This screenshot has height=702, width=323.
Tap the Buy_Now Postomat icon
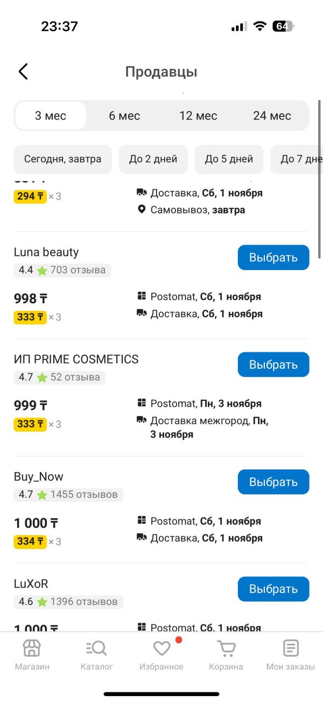[142, 520]
